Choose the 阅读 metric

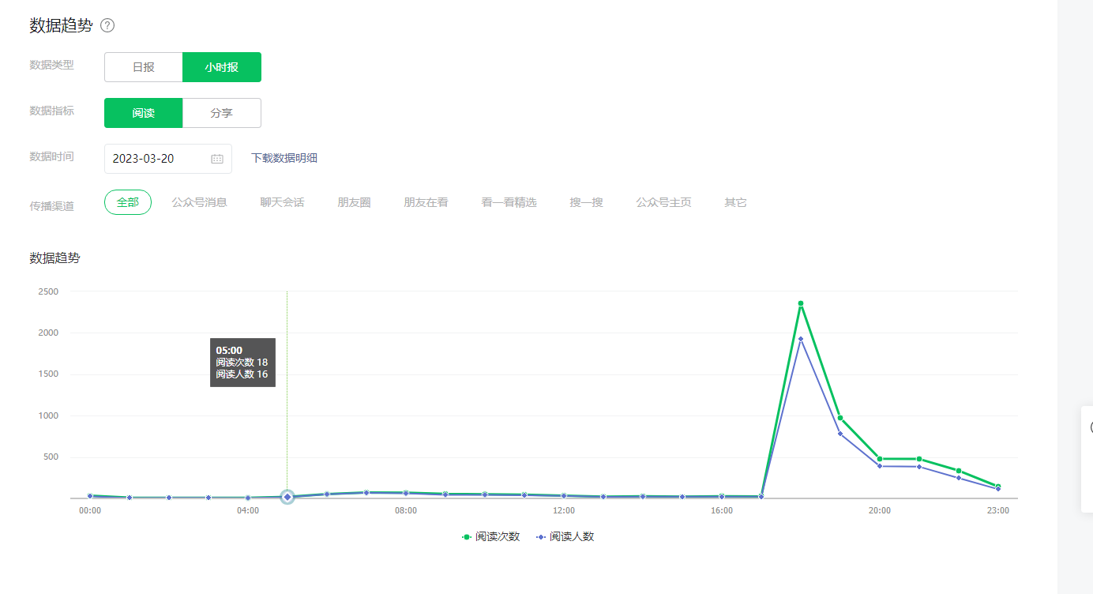(144, 113)
